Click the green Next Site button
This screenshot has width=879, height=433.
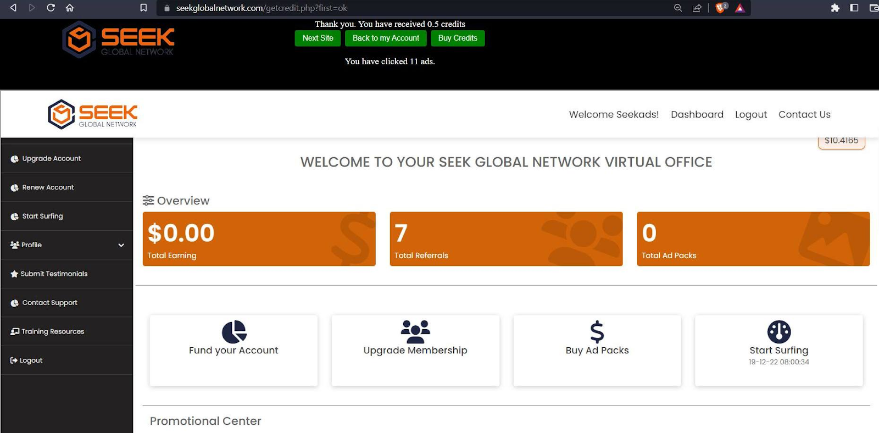pos(318,38)
